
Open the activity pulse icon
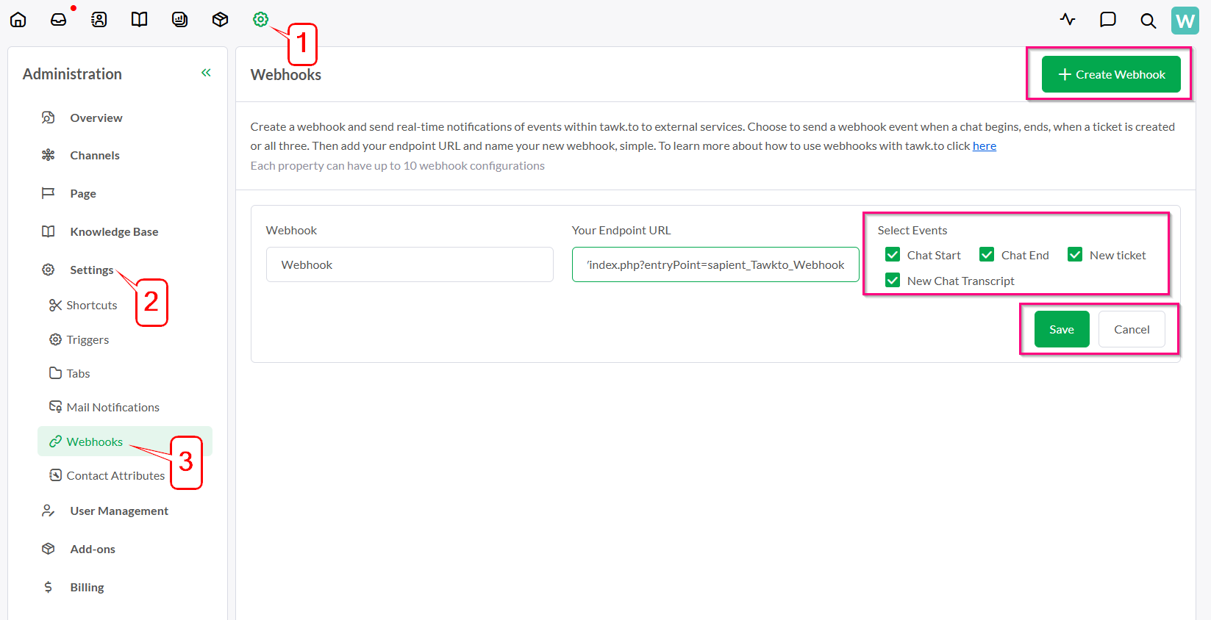(1068, 20)
